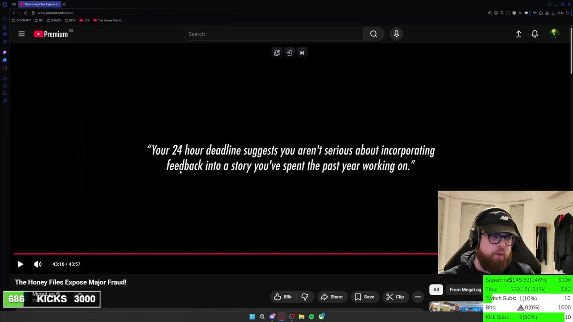This screenshot has height=322, width=573.
Task: Open the CONTENT? bookmarks folder
Action: coord(21,20)
